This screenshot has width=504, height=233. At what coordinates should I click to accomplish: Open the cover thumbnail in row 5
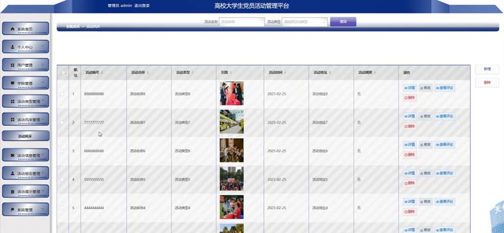232,208
